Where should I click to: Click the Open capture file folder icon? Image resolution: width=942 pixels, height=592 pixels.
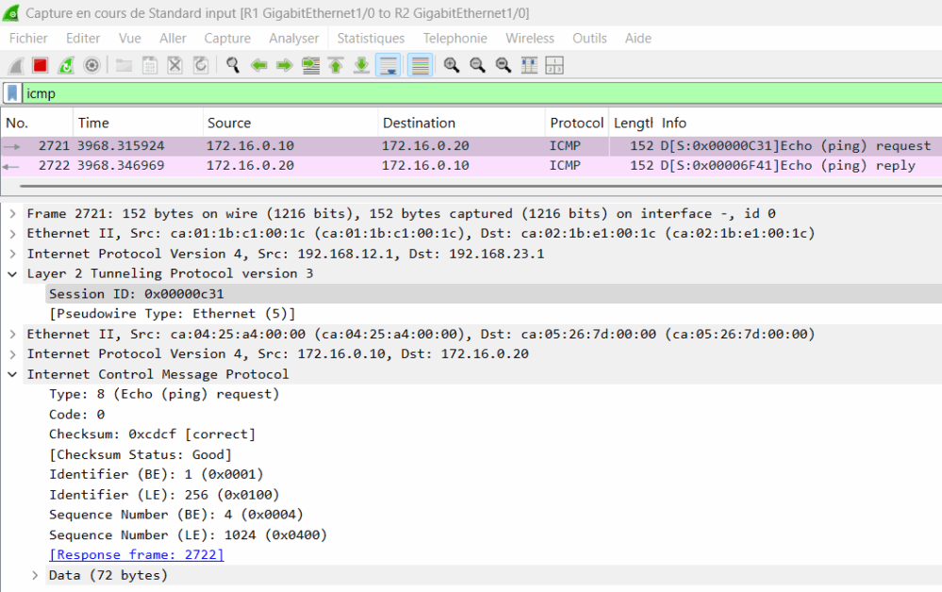124,65
